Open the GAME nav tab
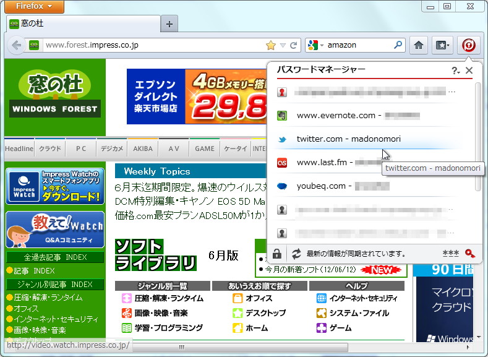This screenshot has width=488, height=357. pyautogui.click(x=205, y=148)
